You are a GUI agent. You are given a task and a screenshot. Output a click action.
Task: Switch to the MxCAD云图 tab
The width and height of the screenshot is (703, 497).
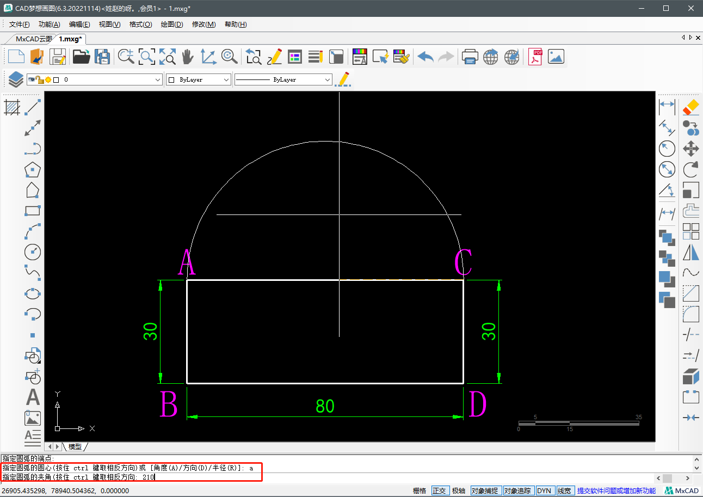(33, 39)
